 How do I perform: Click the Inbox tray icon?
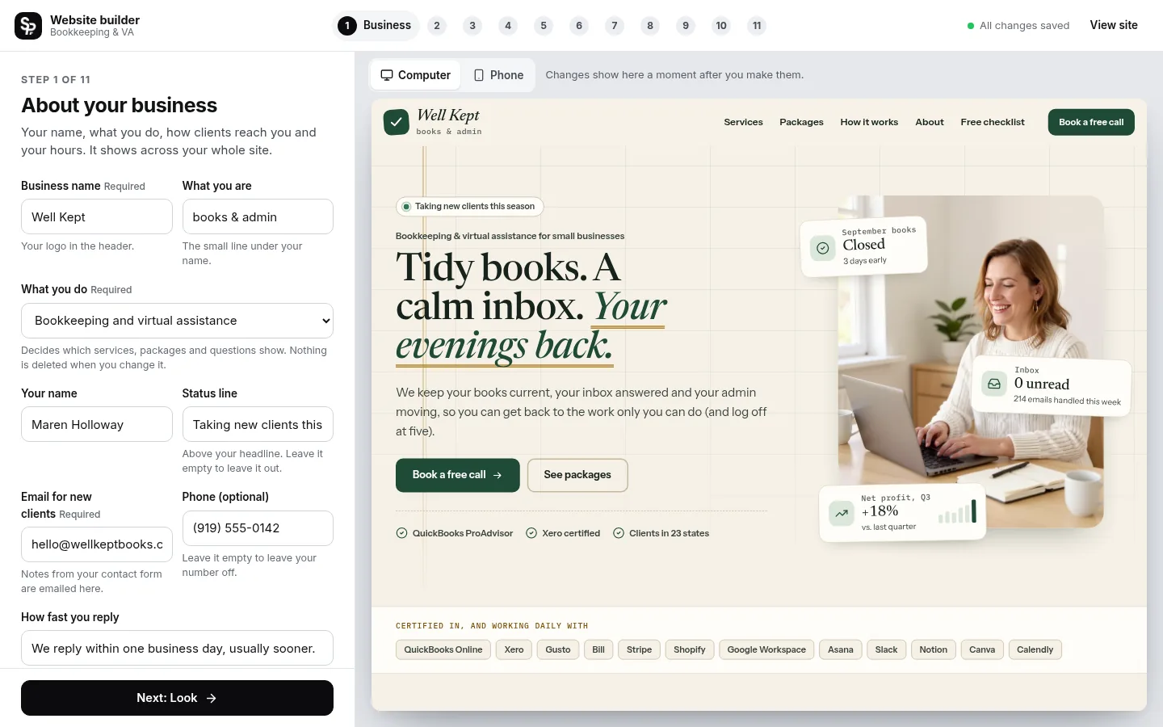(994, 384)
